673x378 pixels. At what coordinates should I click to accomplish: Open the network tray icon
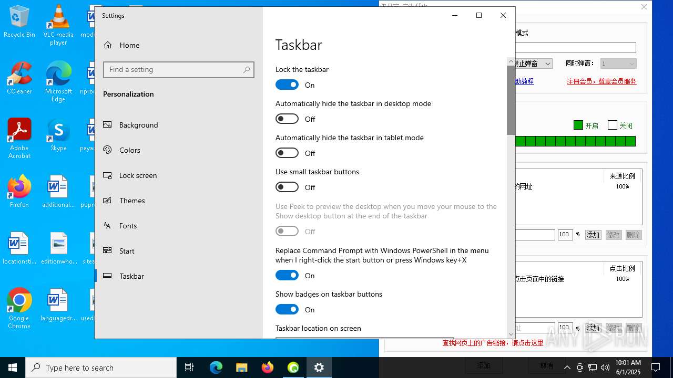click(593, 367)
